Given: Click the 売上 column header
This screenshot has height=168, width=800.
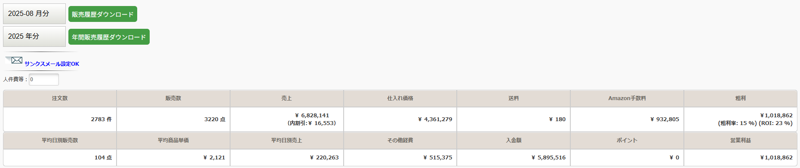Looking at the screenshot, I should (286, 98).
